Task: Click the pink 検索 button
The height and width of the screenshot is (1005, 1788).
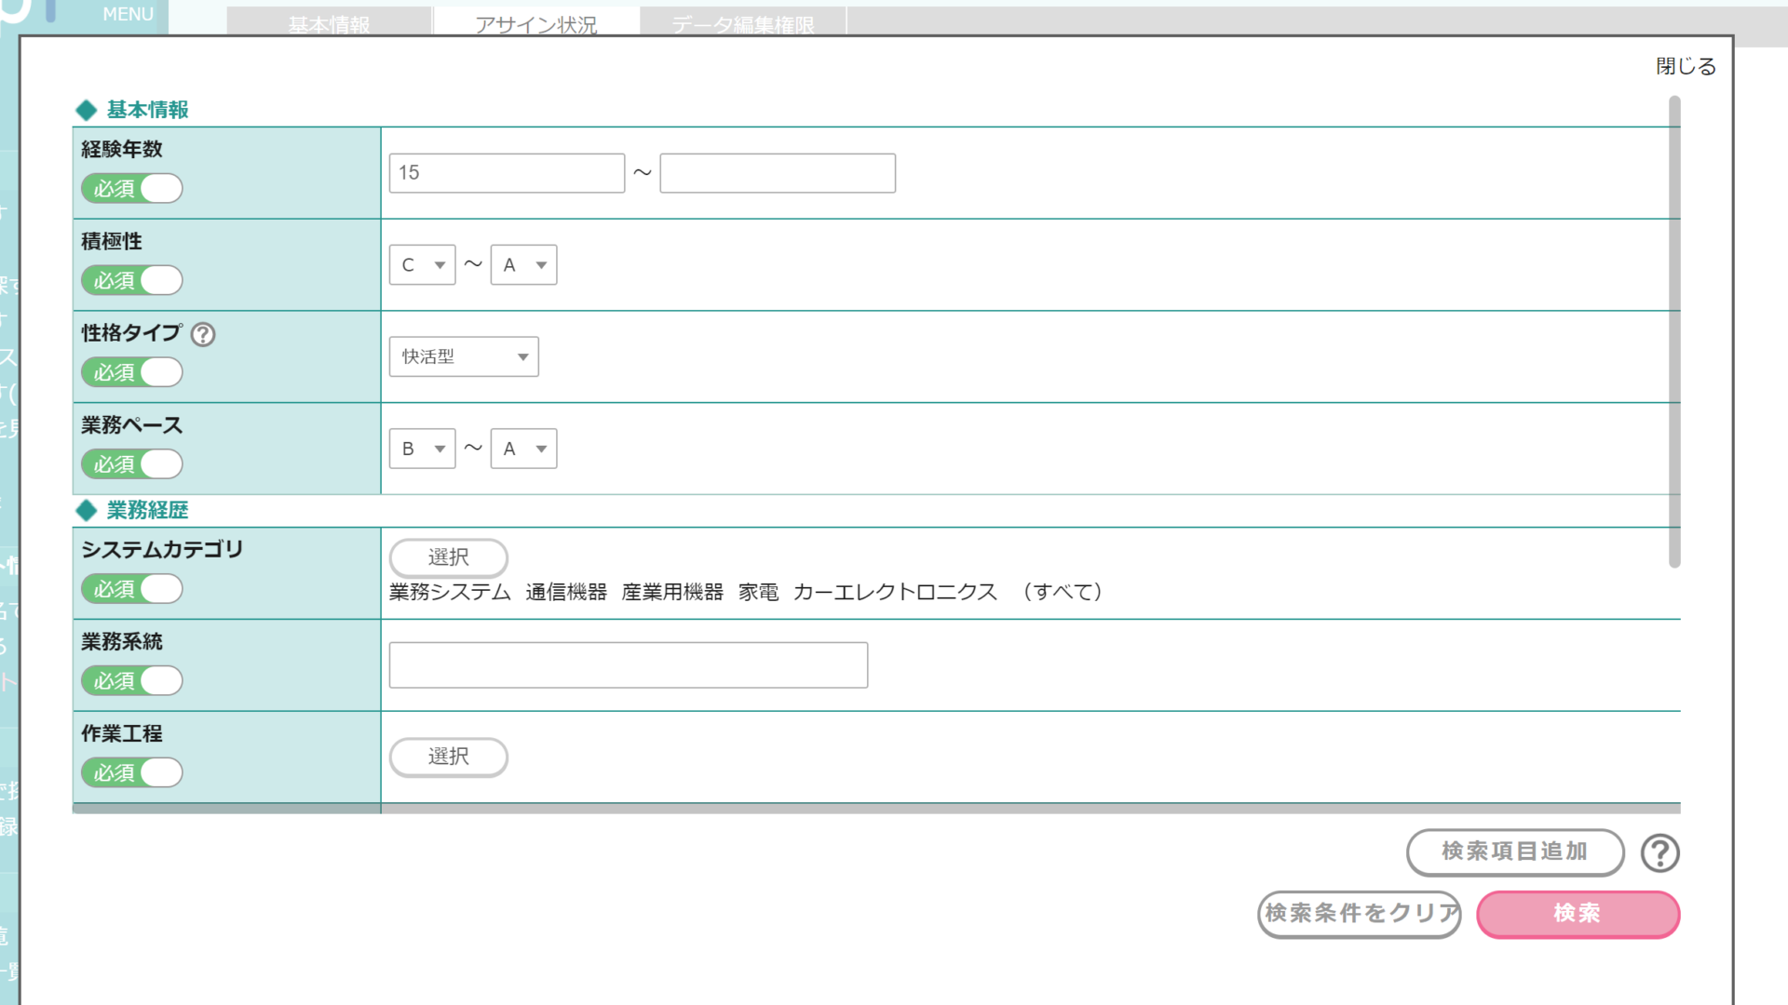Action: (x=1578, y=914)
